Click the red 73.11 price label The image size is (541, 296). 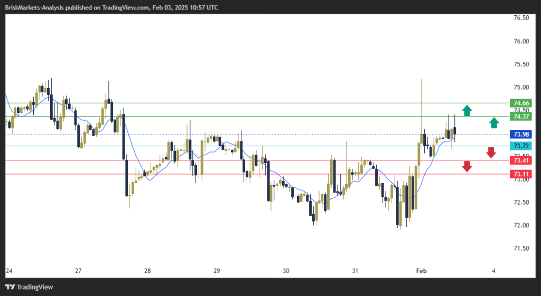point(521,174)
